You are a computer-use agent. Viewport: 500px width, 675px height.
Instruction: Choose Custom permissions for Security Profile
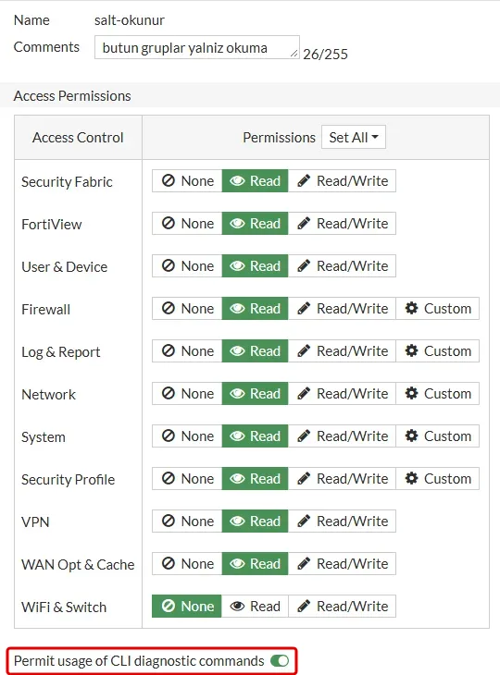(437, 479)
